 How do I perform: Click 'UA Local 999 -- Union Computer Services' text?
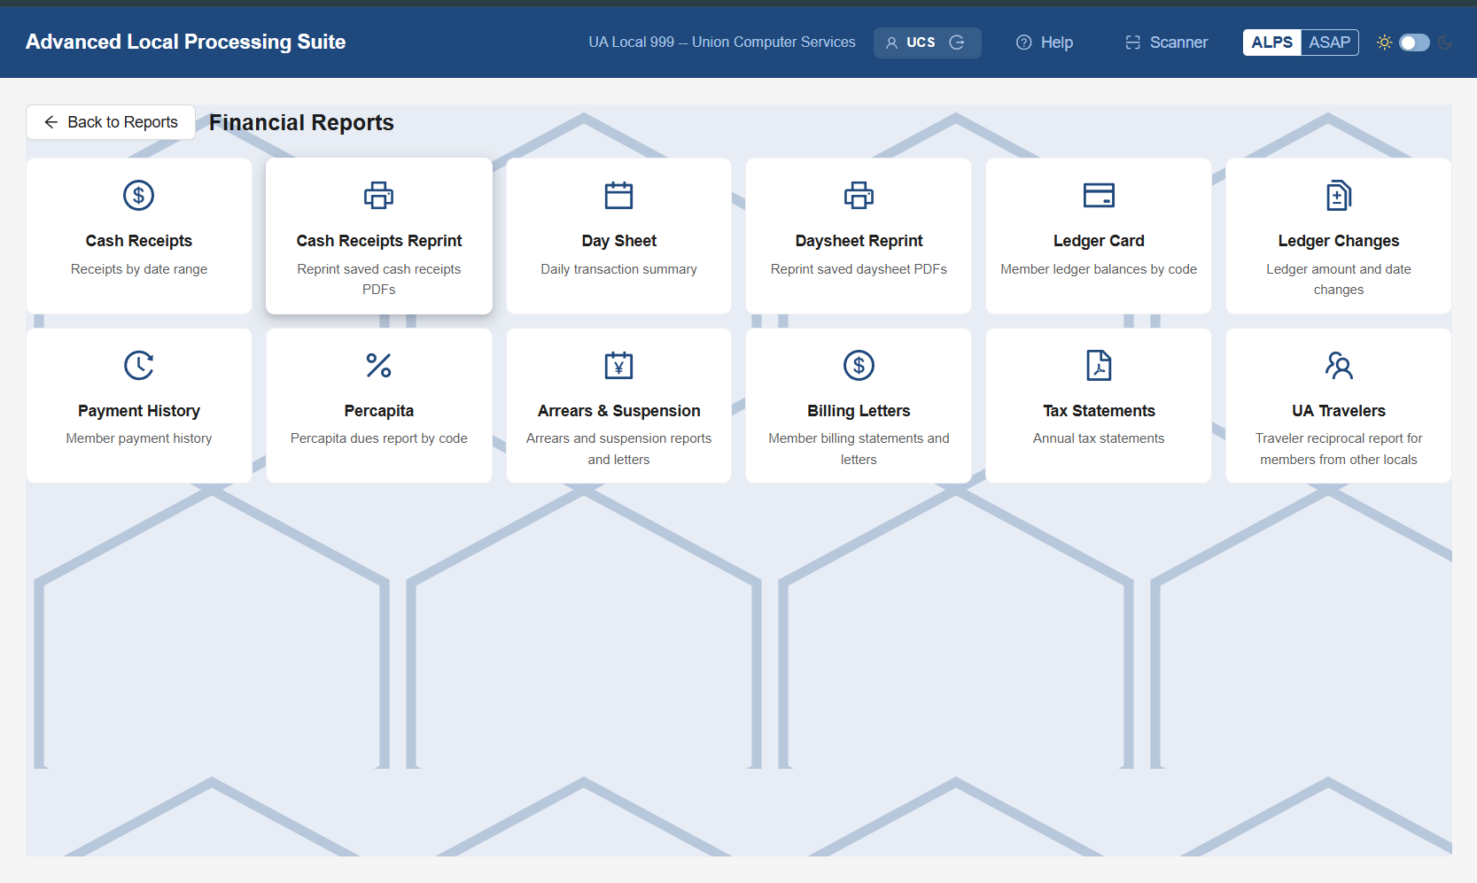click(x=722, y=43)
